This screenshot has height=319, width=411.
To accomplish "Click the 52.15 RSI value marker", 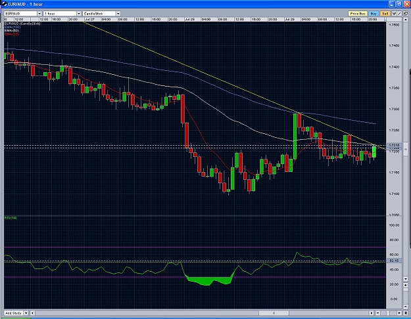I will coord(394,261).
